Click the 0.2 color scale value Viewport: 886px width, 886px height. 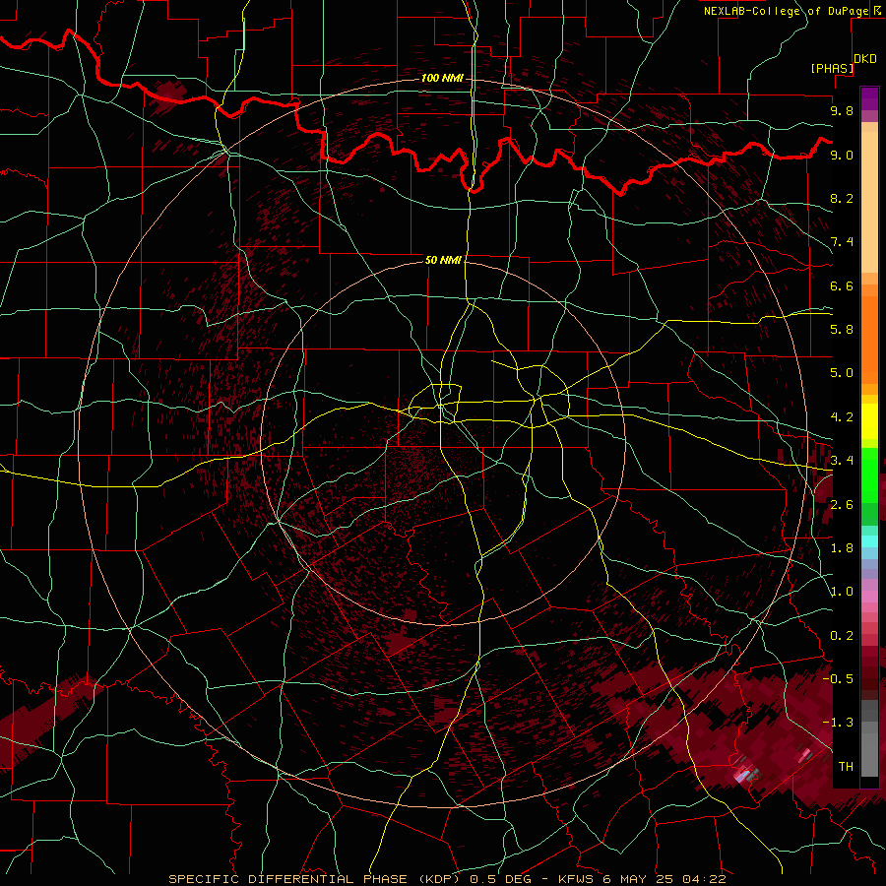click(x=842, y=636)
